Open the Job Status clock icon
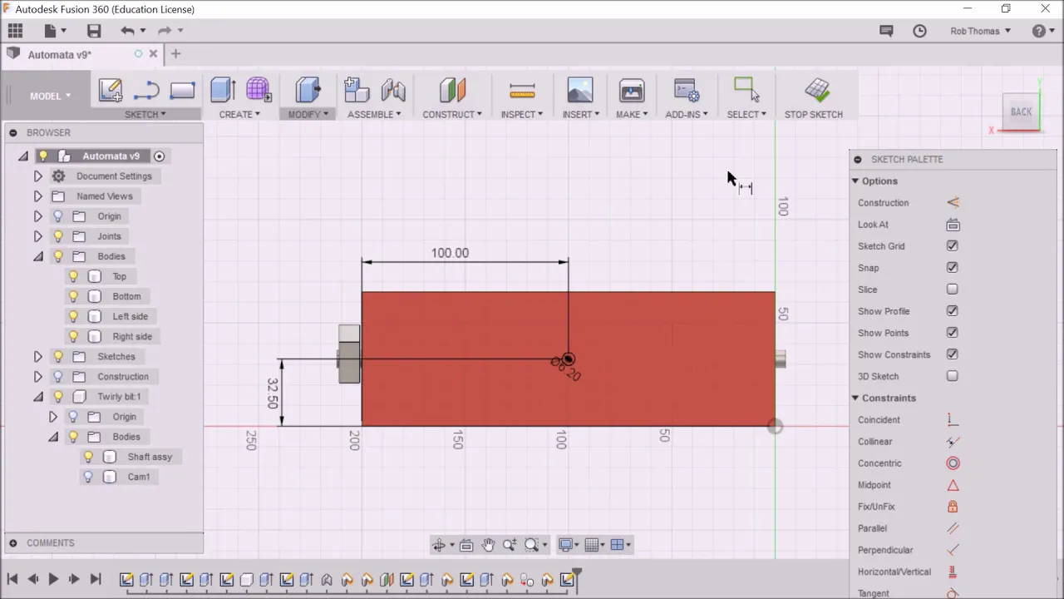Screen dimensions: 1064x599 pos(919,31)
